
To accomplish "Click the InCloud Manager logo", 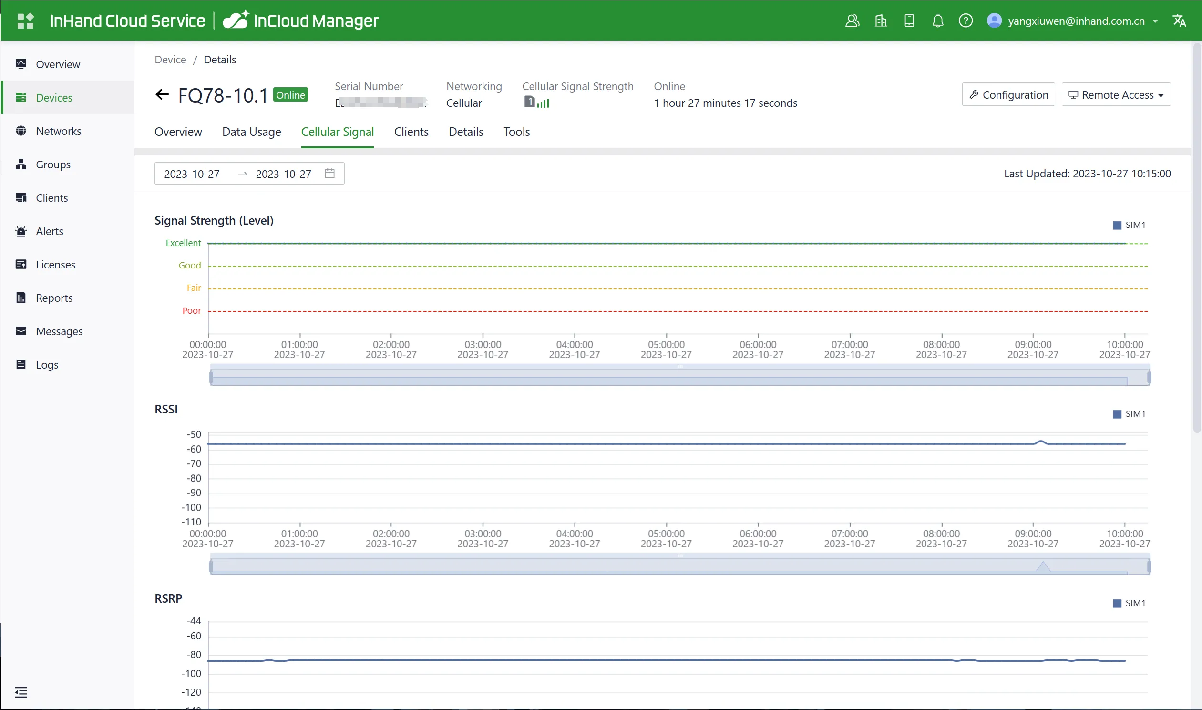I will [x=301, y=21].
